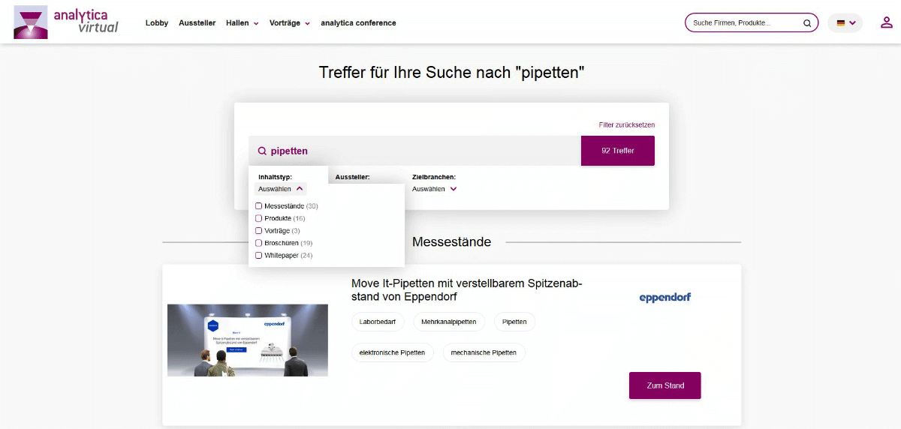Click the Zum Stand button
The image size is (901, 429).
(664, 385)
